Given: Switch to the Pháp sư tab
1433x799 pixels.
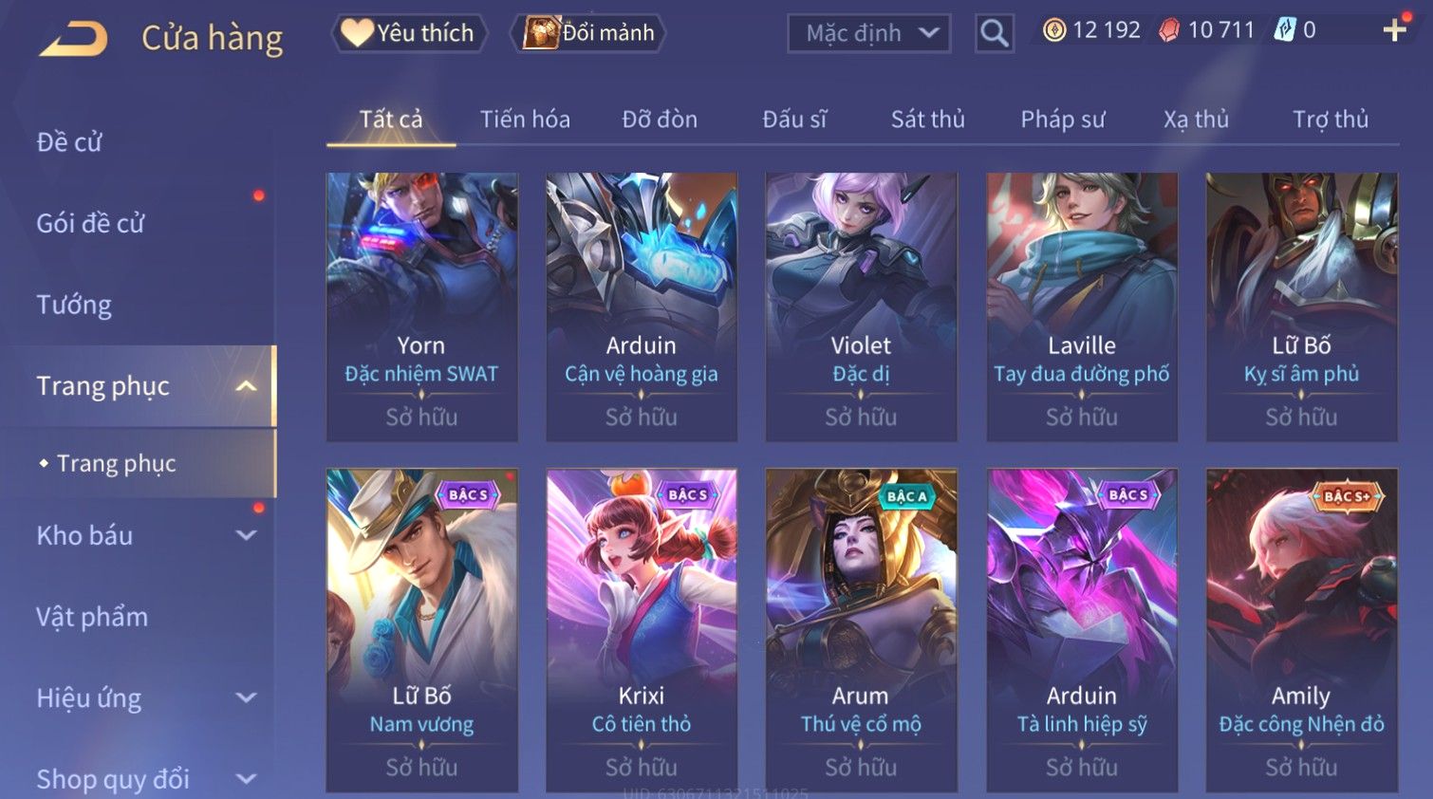Looking at the screenshot, I should click(1063, 120).
